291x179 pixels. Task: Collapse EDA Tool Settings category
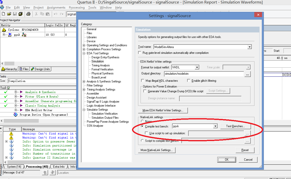click(84, 53)
